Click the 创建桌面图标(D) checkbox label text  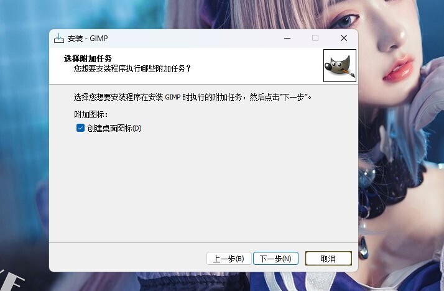coord(114,128)
